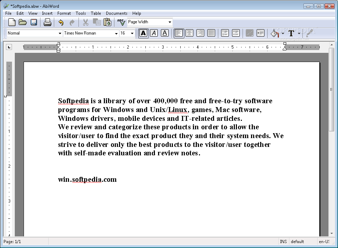Center align the paragraph
Viewport: 338px width, 248px height.
[189, 33]
